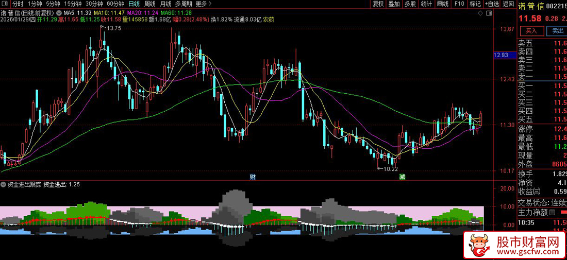Select the 5分钟 period tab
This screenshot has height=260, width=567.
pos(53,4)
